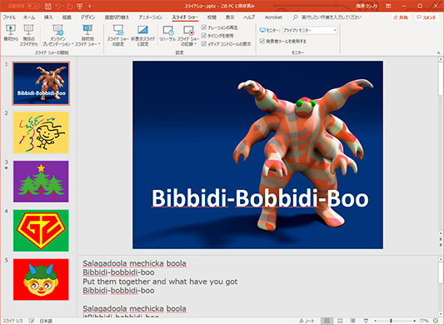The width and height of the screenshot is (444, 325).
Task: Collapse the ribbon with the chevron
Action: click(439, 52)
